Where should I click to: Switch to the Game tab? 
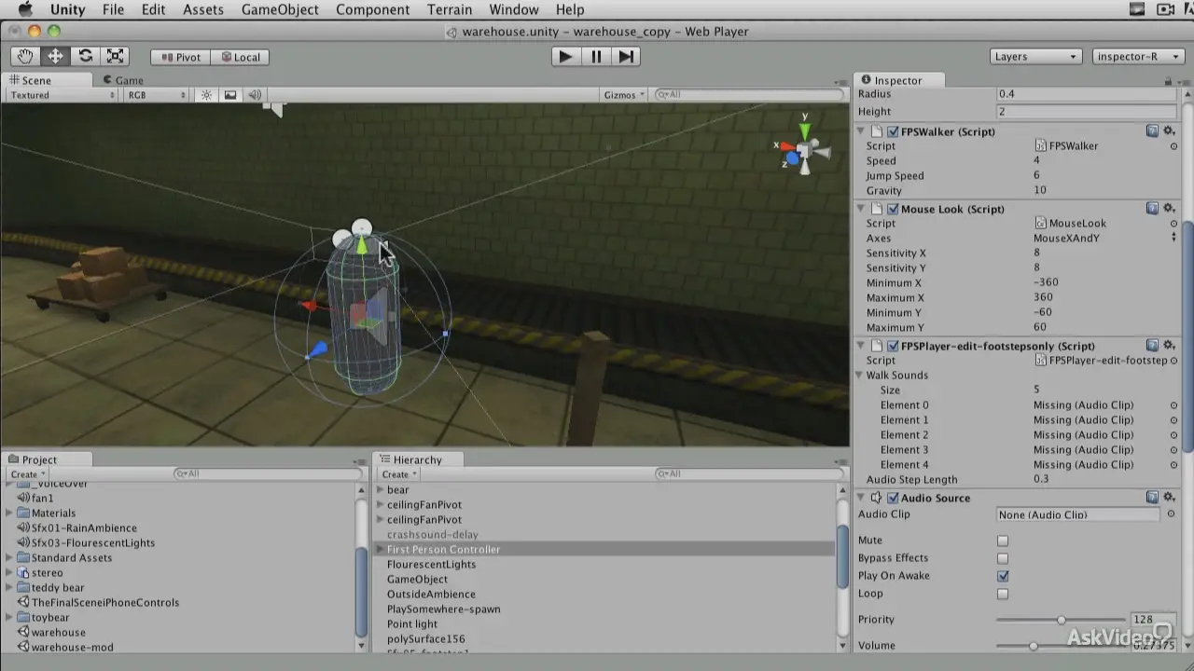(123, 80)
